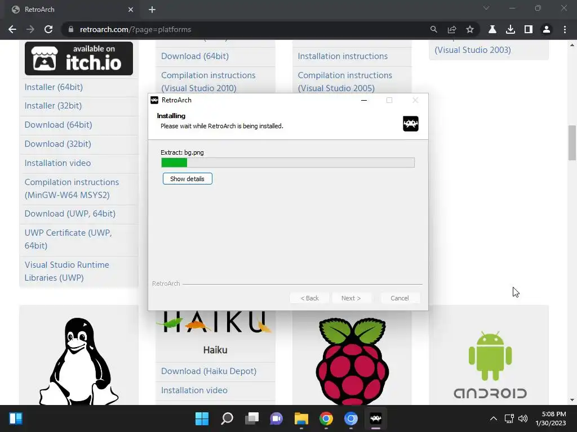Click the Android logo
The image size is (577, 432).
490,364
